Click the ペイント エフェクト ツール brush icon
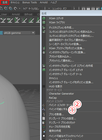The image size is (102, 140). click(x=44, y=105)
